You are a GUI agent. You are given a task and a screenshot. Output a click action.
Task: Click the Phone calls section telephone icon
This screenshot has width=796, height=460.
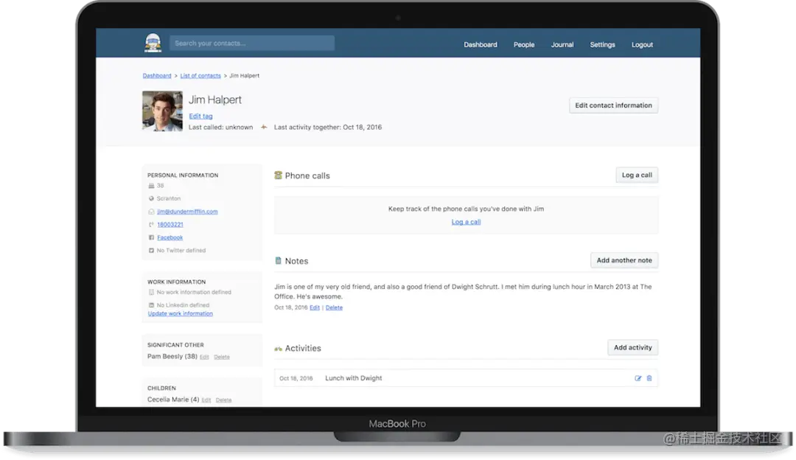pyautogui.click(x=278, y=175)
